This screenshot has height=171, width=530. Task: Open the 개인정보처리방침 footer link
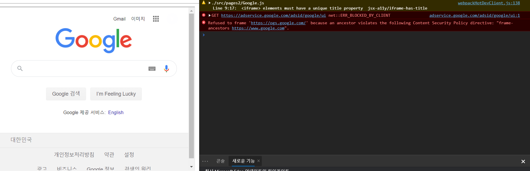(x=74, y=155)
